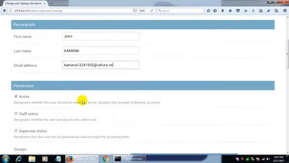
Task: Launch Internet Explorer from taskbar
Action: pyautogui.click(x=19, y=159)
